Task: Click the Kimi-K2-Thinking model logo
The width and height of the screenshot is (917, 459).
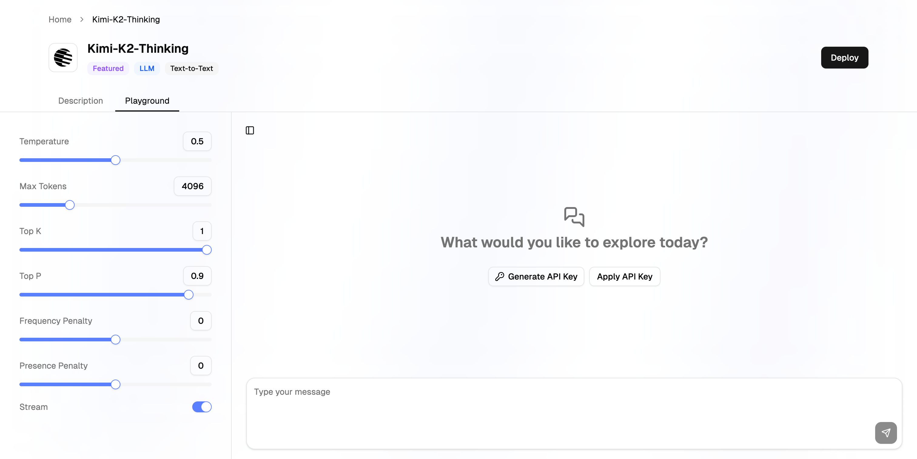Action: click(63, 58)
